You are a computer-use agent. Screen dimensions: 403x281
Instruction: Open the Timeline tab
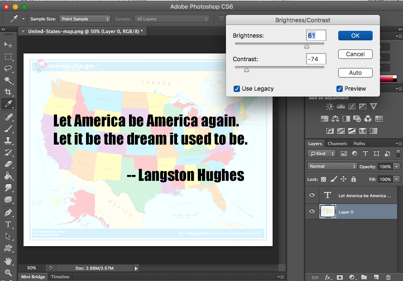pyautogui.click(x=60, y=277)
